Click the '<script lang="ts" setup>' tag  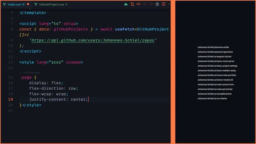(x=49, y=24)
